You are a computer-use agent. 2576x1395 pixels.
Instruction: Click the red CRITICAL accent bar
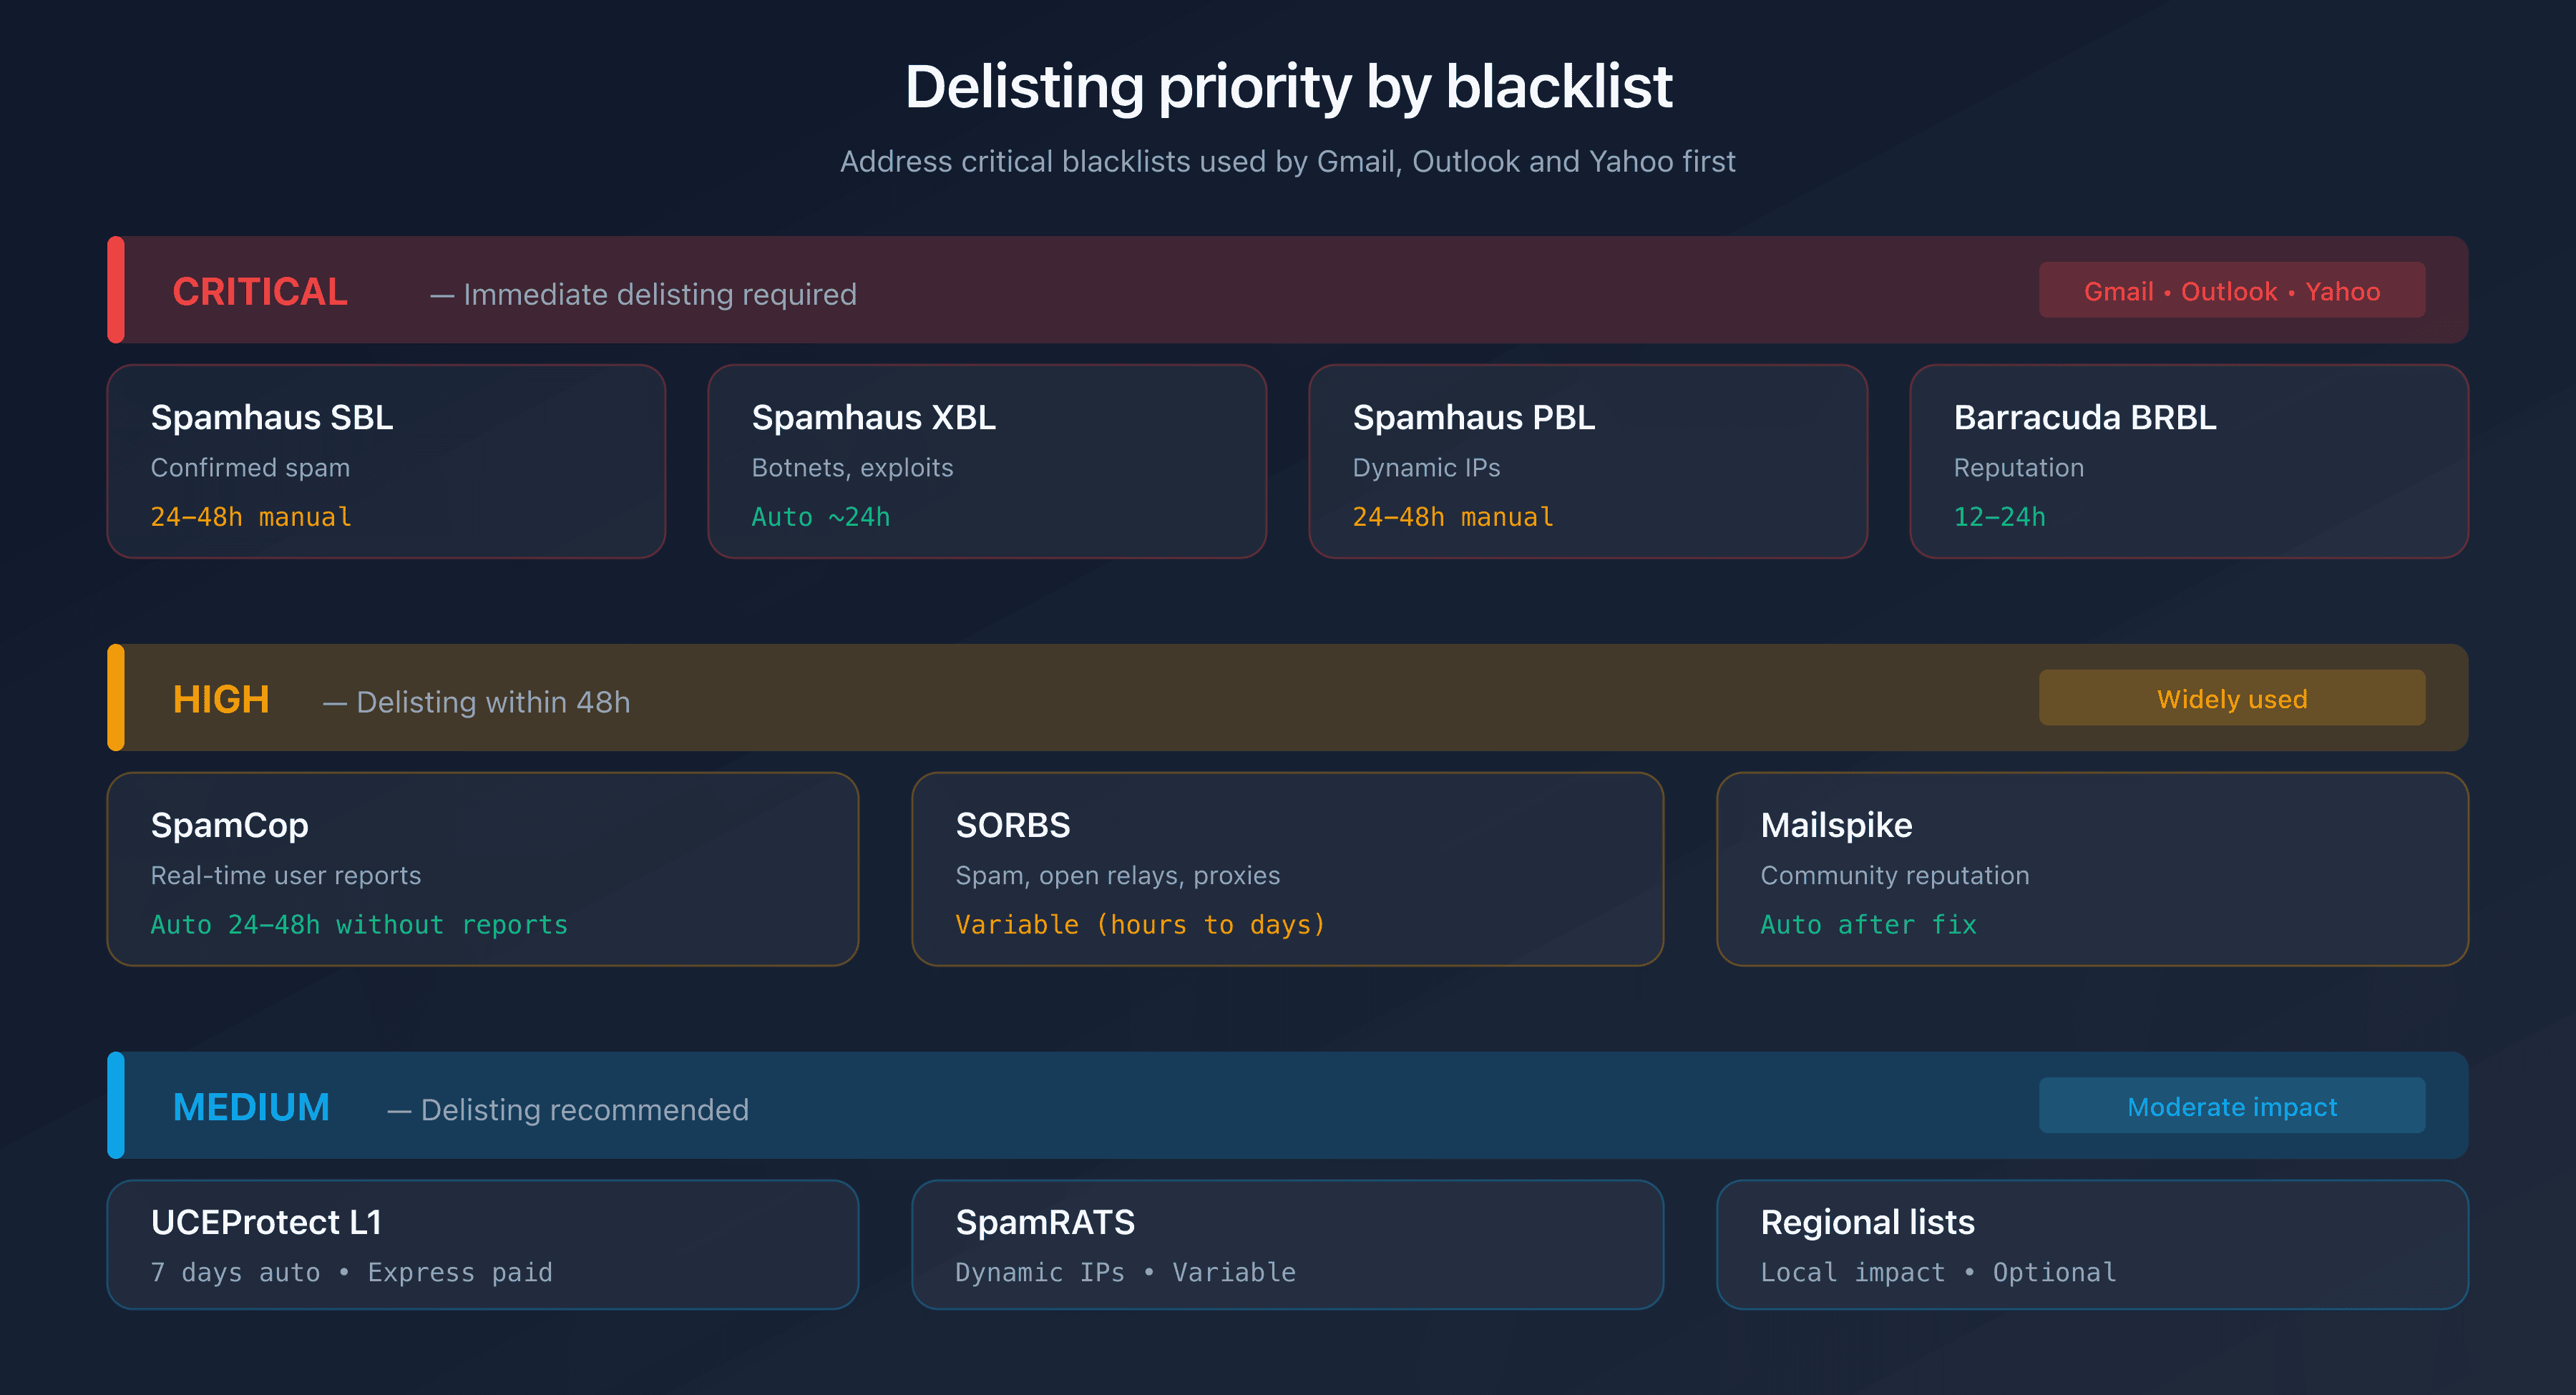(x=116, y=290)
